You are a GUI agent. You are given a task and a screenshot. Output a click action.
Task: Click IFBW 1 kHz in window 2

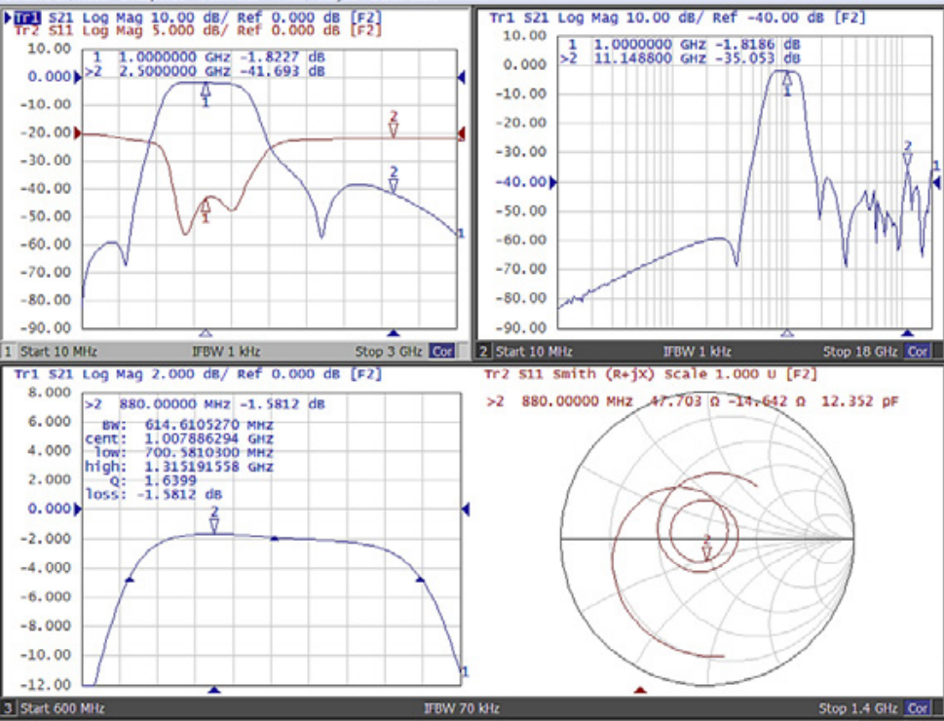click(698, 351)
